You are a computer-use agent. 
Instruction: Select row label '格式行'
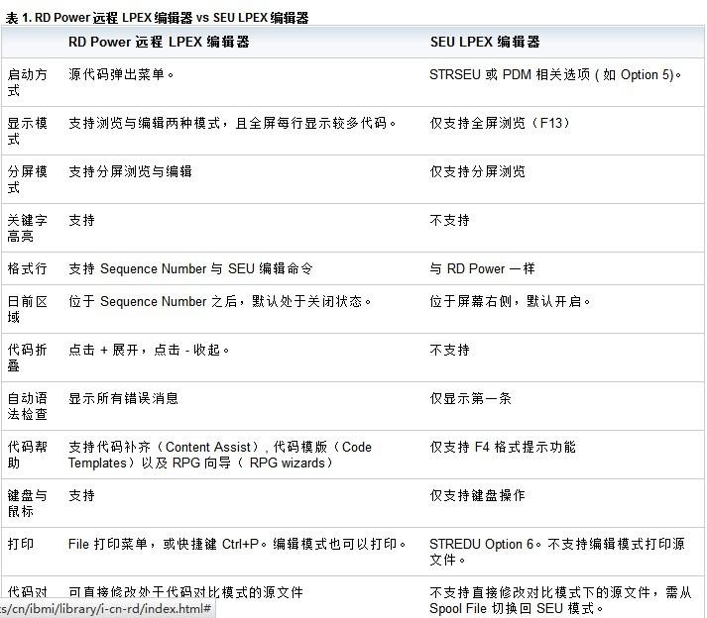28,269
